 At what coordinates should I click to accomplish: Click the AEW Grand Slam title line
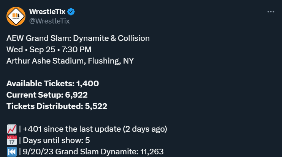78,38
